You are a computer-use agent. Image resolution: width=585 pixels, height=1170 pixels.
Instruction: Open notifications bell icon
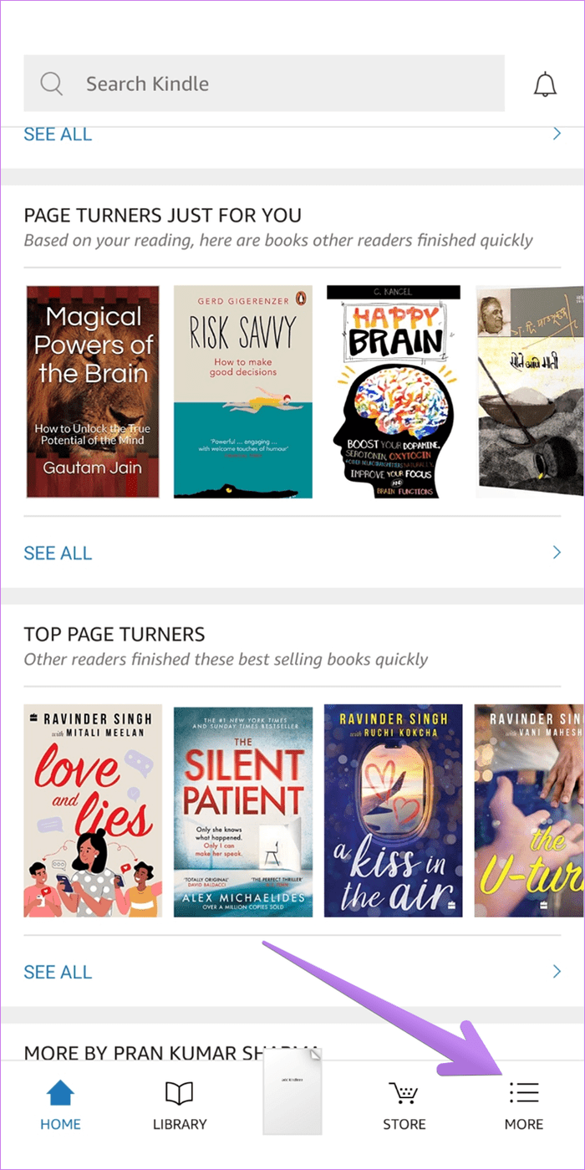click(x=545, y=84)
